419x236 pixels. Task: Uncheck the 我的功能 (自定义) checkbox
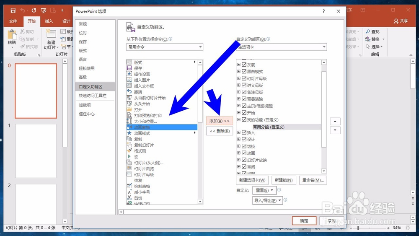pyautogui.click(x=244, y=119)
